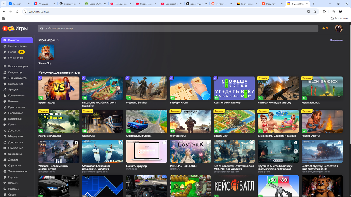The image size is (351, 197).
Task: Click the yandex.ru/games address bar
Action: point(164,11)
